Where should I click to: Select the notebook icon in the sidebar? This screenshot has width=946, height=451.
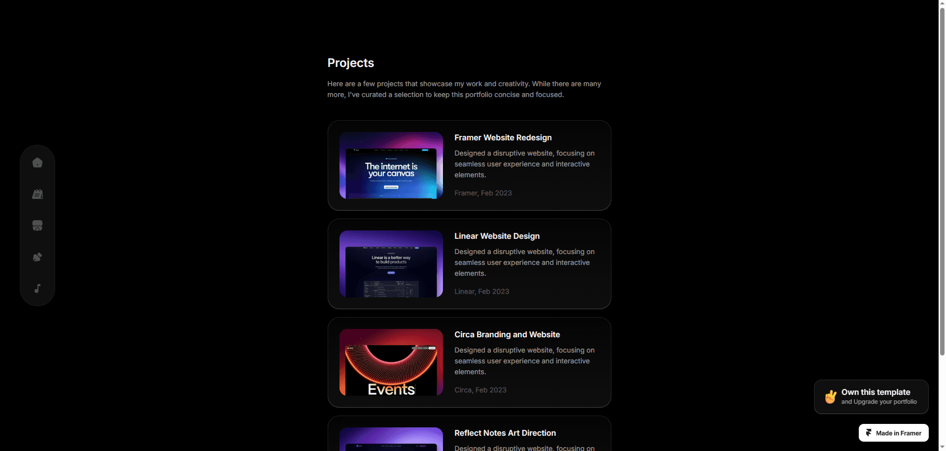[x=37, y=194]
